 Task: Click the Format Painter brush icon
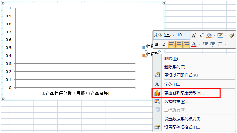pos(232,35)
